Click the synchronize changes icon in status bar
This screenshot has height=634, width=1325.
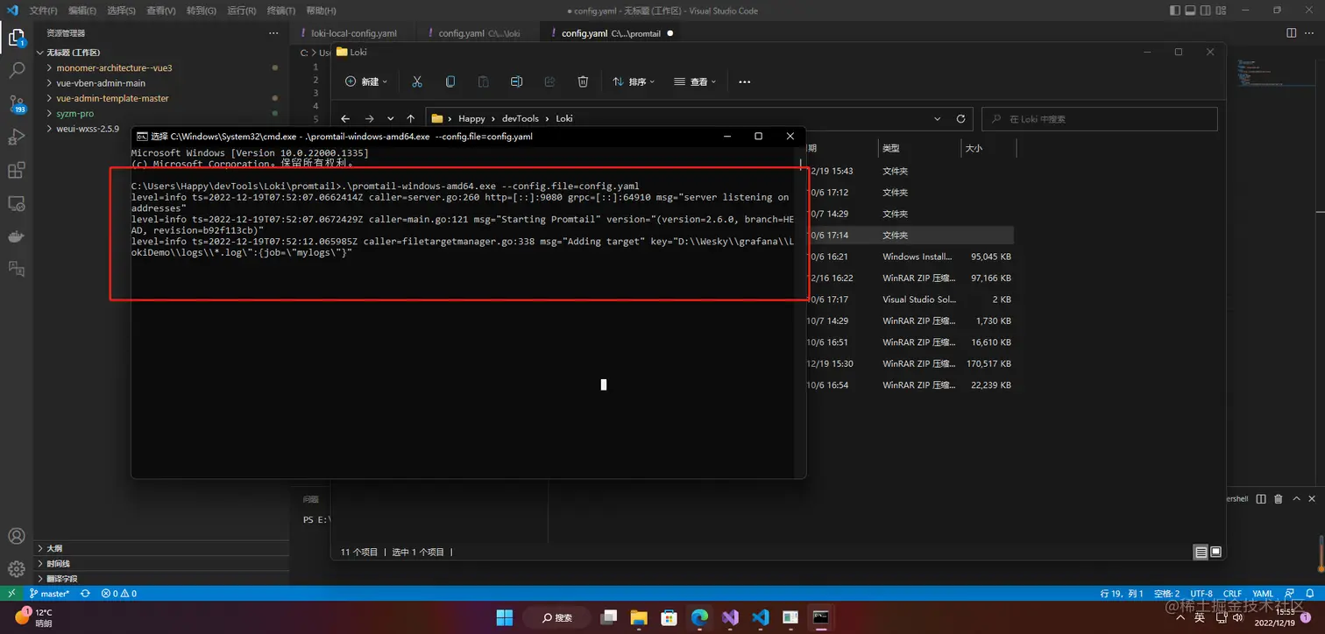tap(85, 593)
